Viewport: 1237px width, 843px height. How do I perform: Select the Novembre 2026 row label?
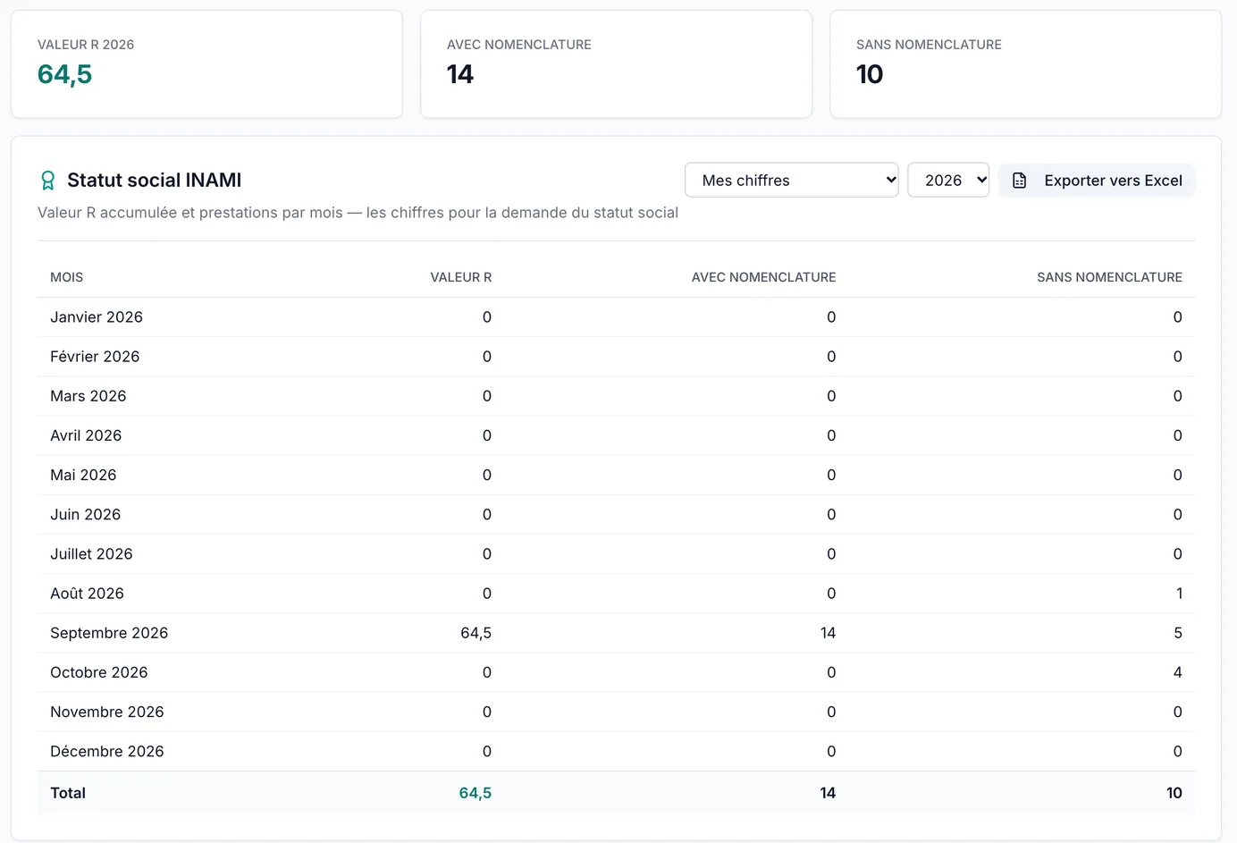(x=107, y=712)
